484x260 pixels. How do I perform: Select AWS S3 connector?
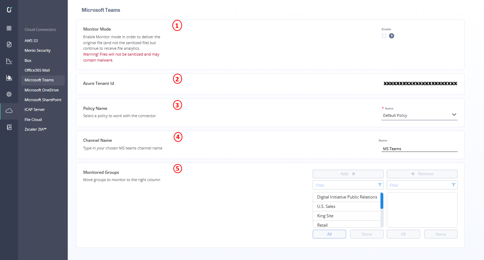(31, 41)
